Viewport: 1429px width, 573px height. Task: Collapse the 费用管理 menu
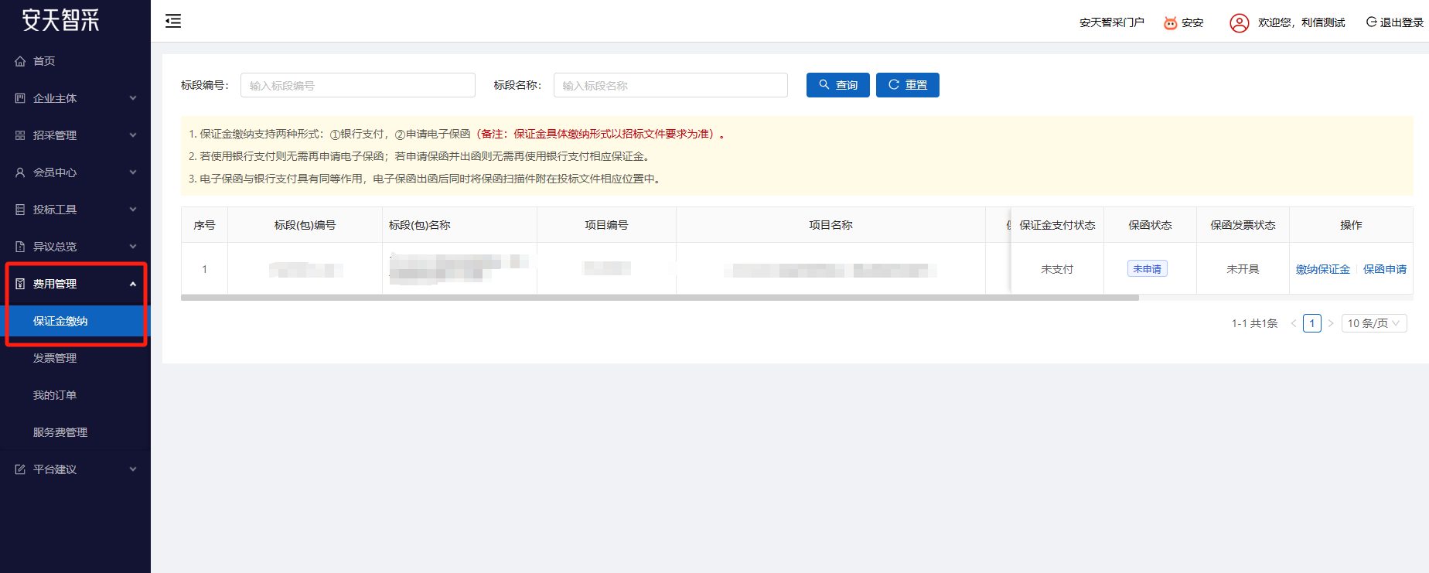pos(75,284)
